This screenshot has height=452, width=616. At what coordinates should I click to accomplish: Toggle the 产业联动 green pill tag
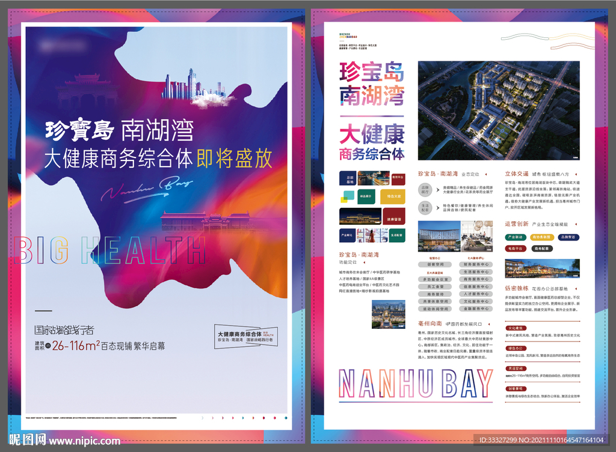[x=515, y=237]
